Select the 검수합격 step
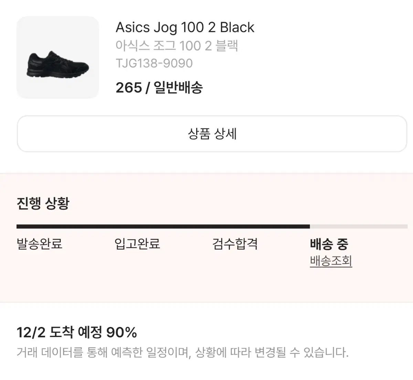 235,244
